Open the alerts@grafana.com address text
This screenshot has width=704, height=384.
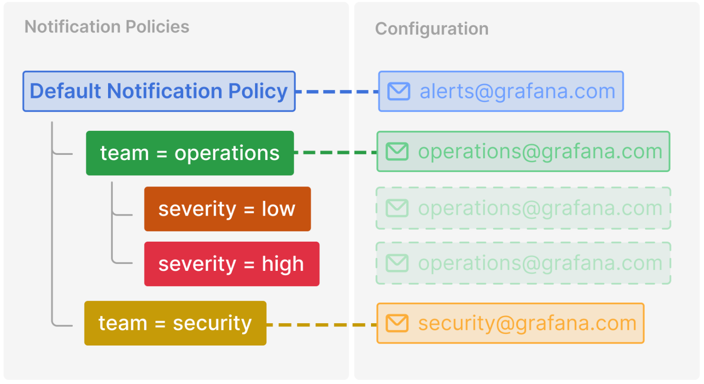(x=517, y=91)
